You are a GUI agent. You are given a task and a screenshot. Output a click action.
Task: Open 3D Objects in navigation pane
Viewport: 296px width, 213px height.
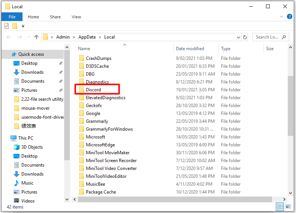click(32, 147)
